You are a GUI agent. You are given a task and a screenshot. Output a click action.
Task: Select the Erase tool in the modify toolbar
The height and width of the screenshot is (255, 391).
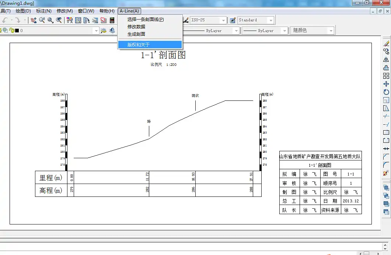tap(386, 43)
